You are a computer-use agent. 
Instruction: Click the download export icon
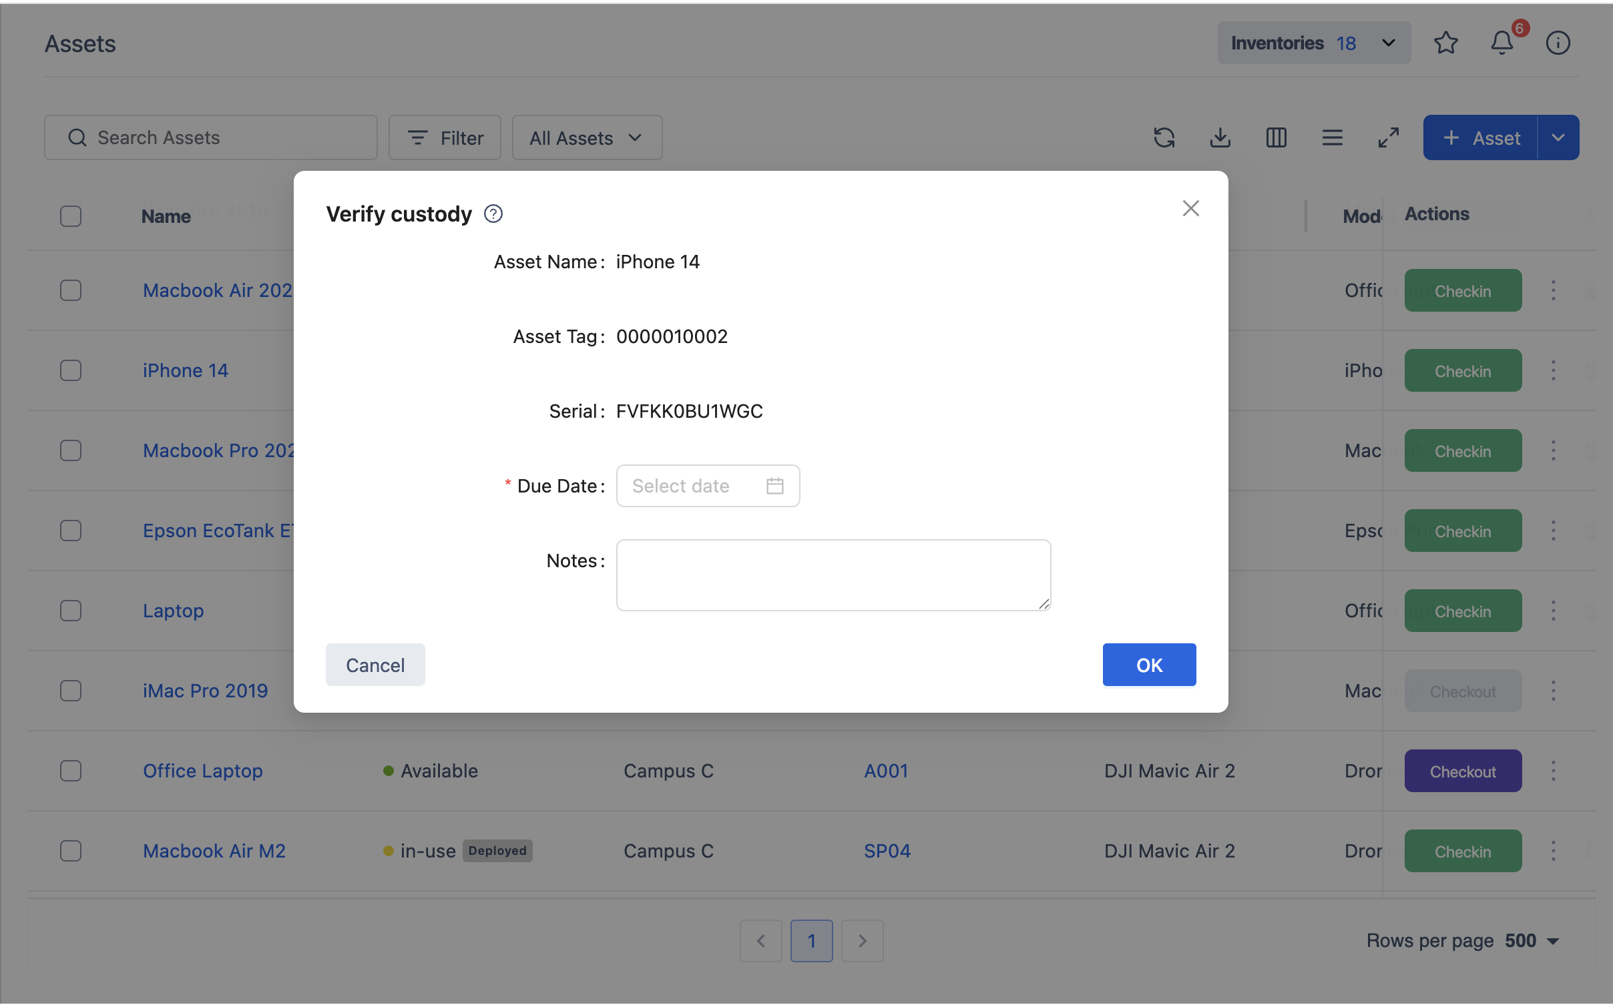[1220, 137]
